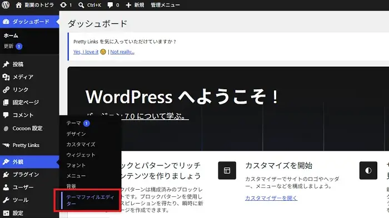This screenshot has height=218, width=389.
Task: Click the メディア sidebar icon
Action: (6, 77)
